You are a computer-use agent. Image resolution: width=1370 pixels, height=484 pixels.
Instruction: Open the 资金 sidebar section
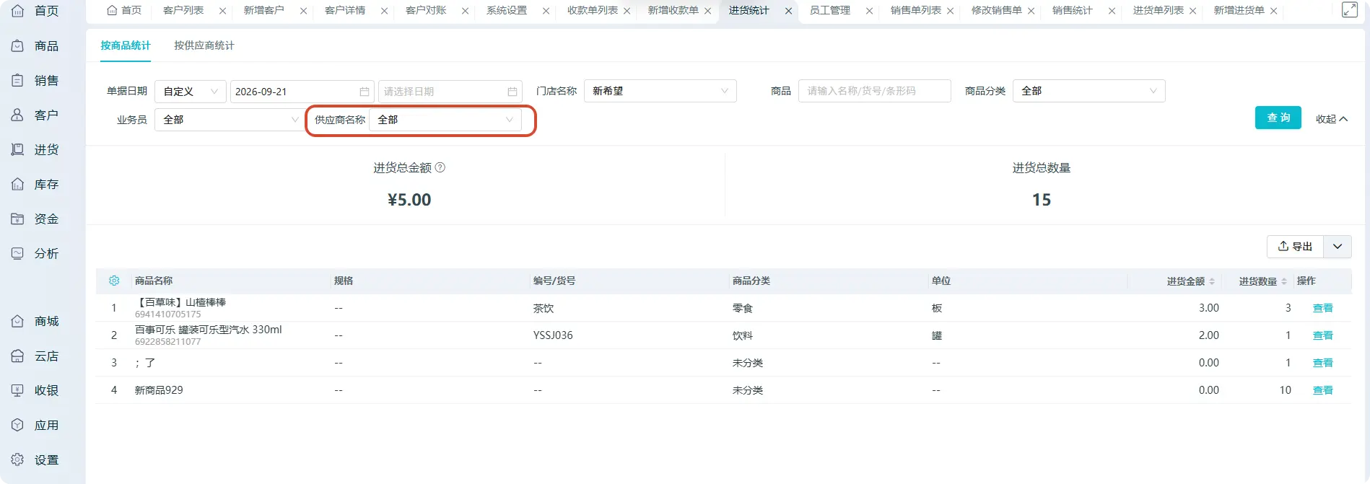pos(36,219)
